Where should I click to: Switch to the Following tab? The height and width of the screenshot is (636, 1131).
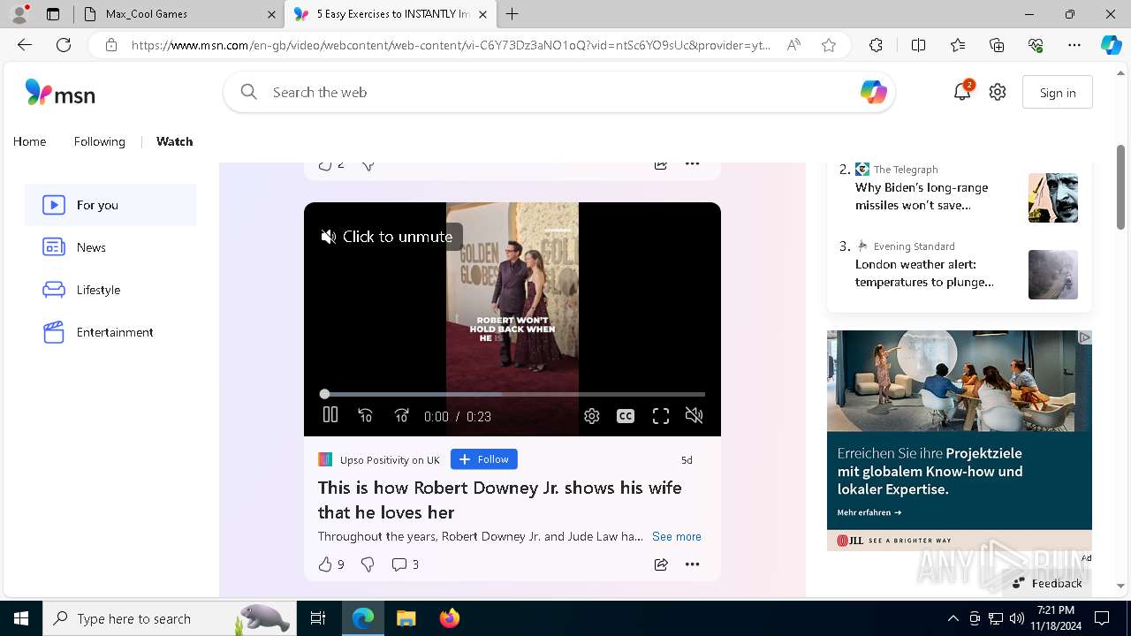99,141
